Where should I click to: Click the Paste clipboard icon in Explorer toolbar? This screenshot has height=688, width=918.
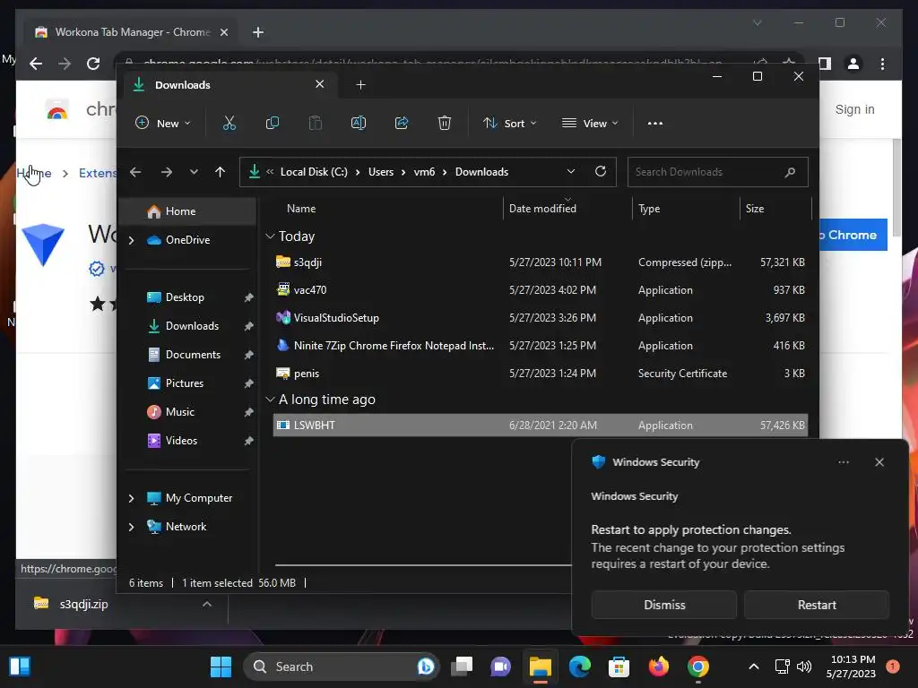coord(315,124)
